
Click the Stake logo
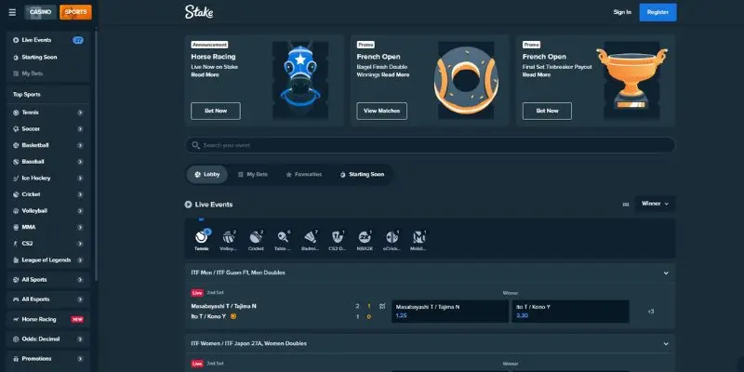(x=199, y=12)
